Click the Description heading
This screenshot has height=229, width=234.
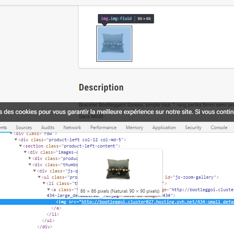[101, 87]
